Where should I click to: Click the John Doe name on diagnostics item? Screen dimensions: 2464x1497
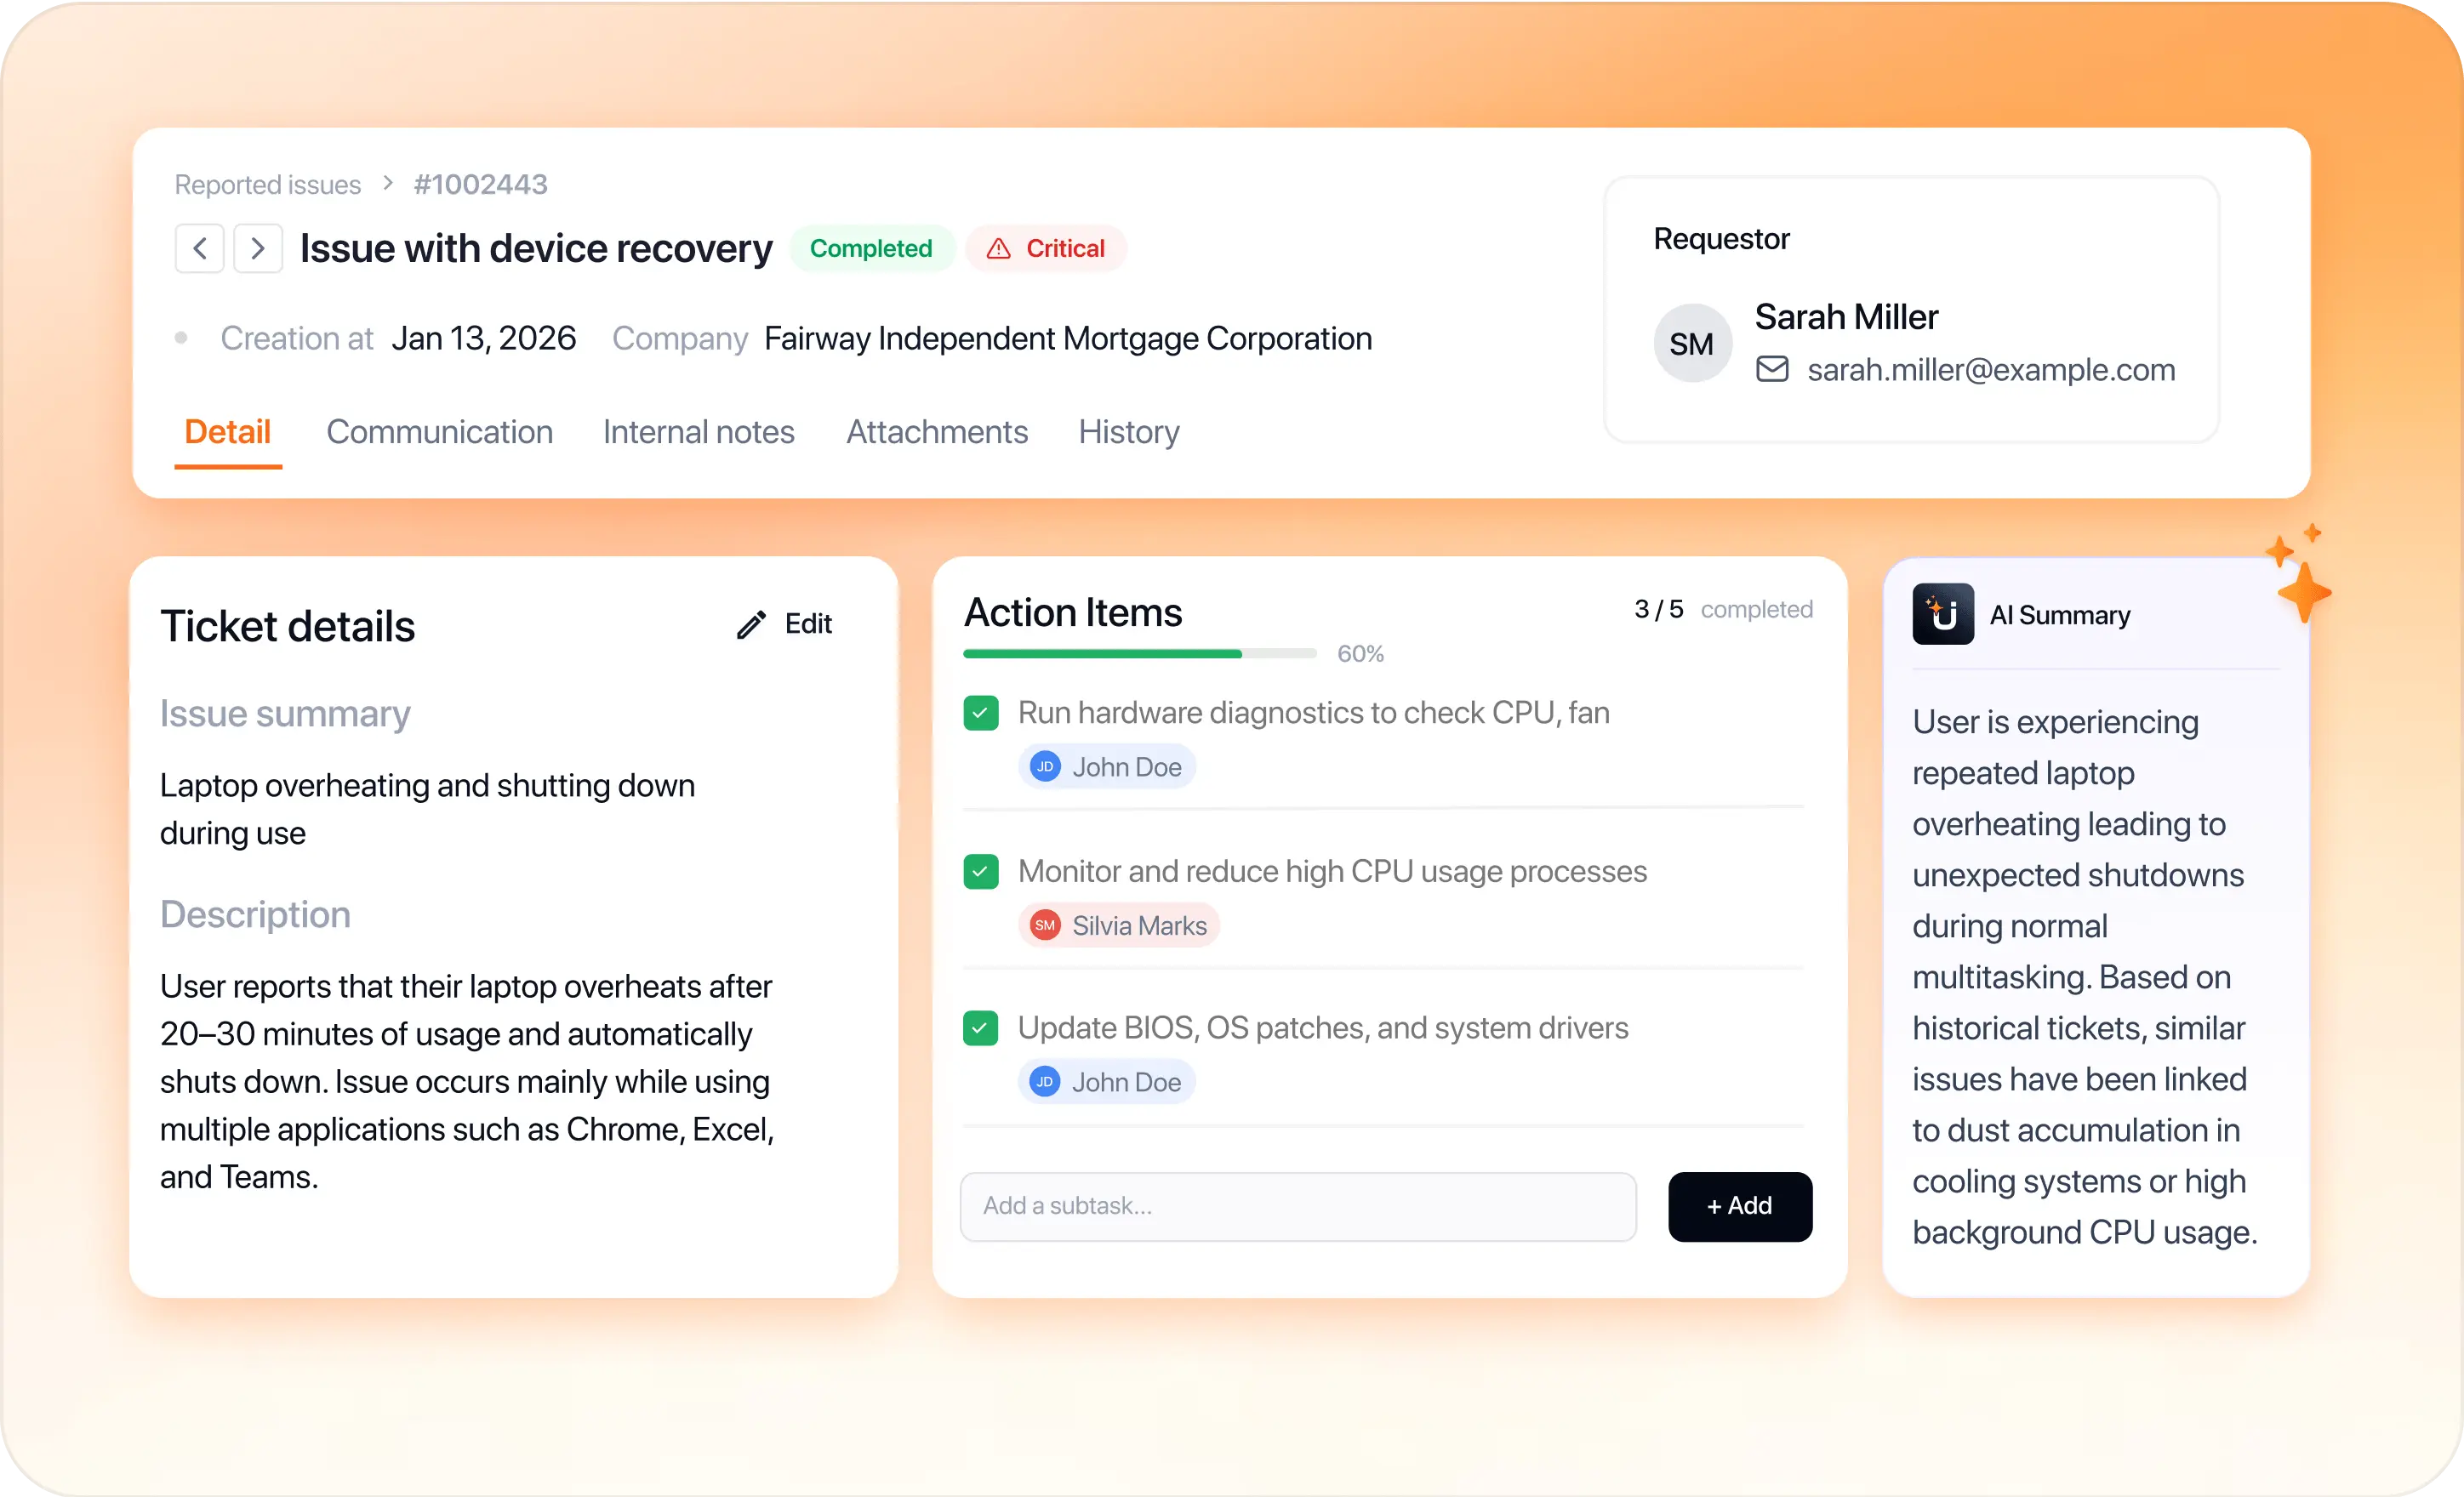tap(1127, 767)
